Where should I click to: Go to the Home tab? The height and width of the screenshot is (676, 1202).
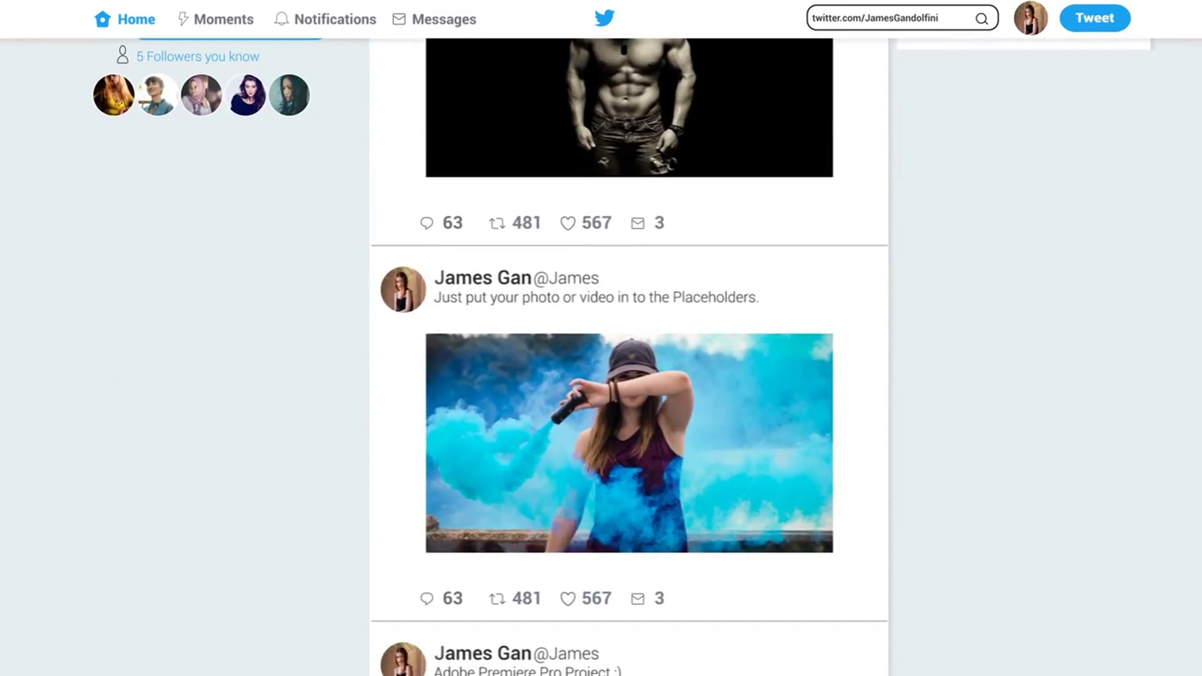pos(125,19)
